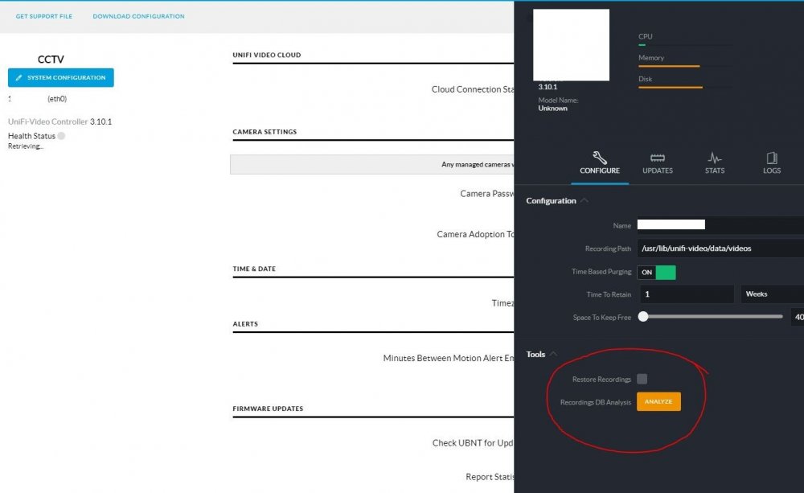Screen dimensions: 804x493
Task: Click the Space To Keep Free value box
Action: tap(798, 317)
